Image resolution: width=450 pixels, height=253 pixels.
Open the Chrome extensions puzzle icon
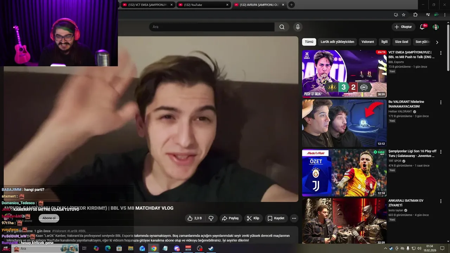(415, 15)
